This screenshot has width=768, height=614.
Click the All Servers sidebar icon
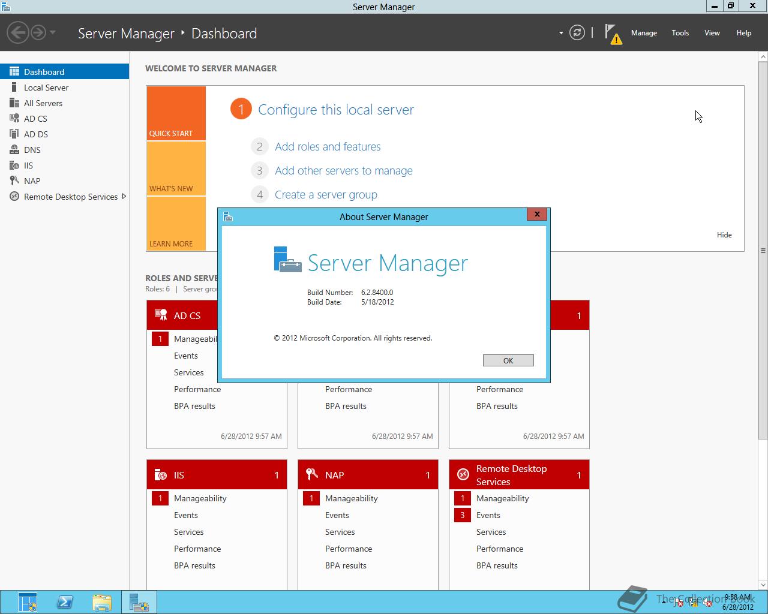[x=14, y=103]
